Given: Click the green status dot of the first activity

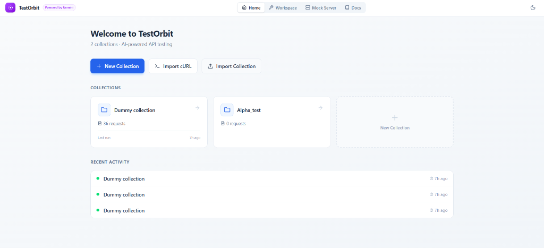Looking at the screenshot, I should [98, 178].
